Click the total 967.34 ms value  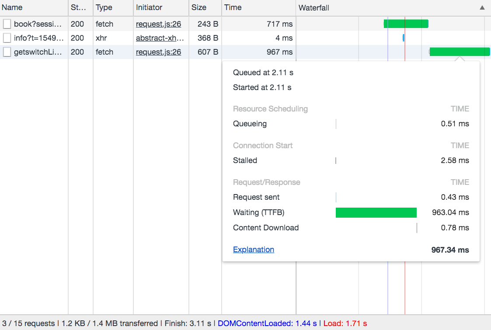coord(450,250)
